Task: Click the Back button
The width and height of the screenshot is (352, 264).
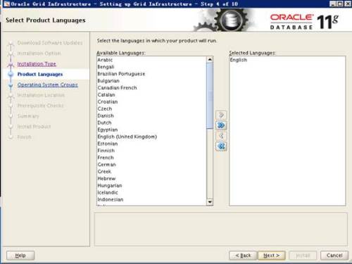Action: coord(244,256)
